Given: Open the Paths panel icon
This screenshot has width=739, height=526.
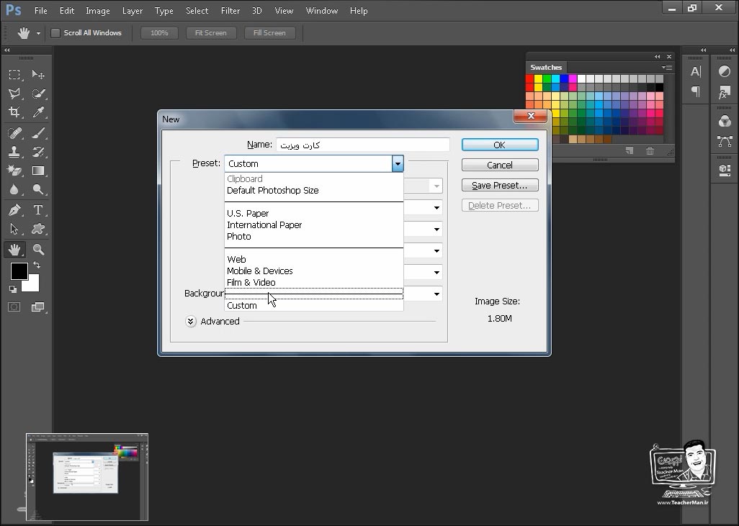Looking at the screenshot, I should (725, 141).
